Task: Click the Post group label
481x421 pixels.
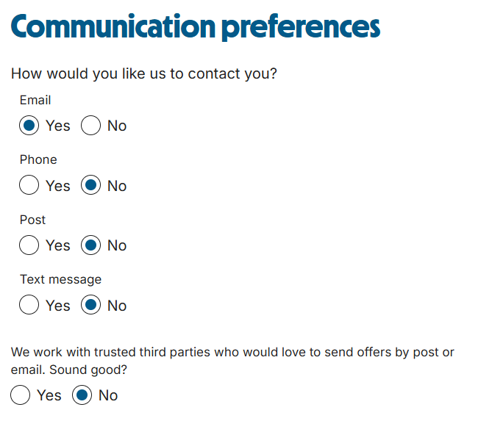Action: pos(32,220)
